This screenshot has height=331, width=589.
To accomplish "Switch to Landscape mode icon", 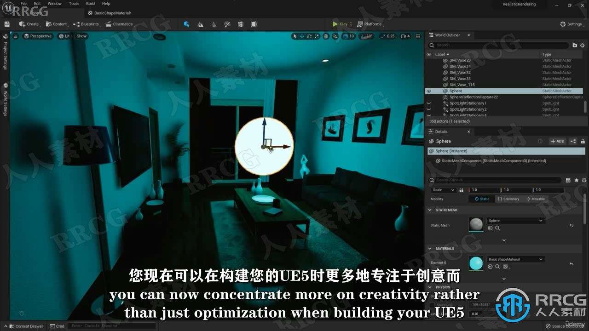I will pos(200,24).
